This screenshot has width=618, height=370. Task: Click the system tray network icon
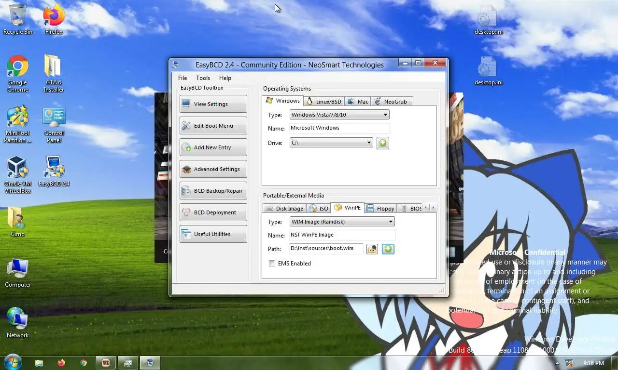point(570,363)
